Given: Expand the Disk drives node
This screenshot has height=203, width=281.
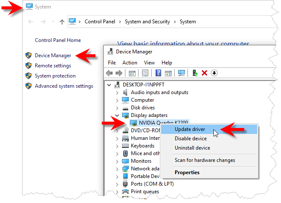Looking at the screenshot, I should 117,108.
